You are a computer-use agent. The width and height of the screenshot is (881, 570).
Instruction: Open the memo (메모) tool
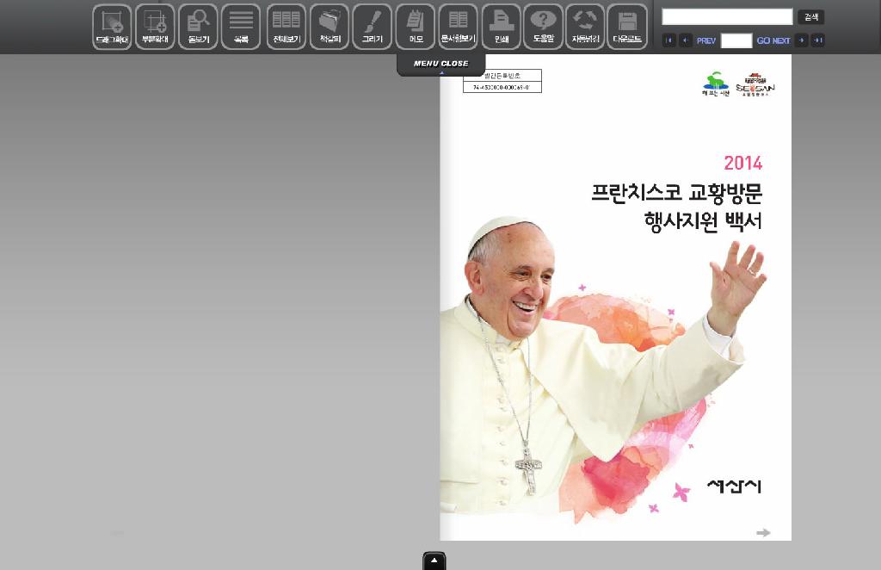[x=416, y=27]
